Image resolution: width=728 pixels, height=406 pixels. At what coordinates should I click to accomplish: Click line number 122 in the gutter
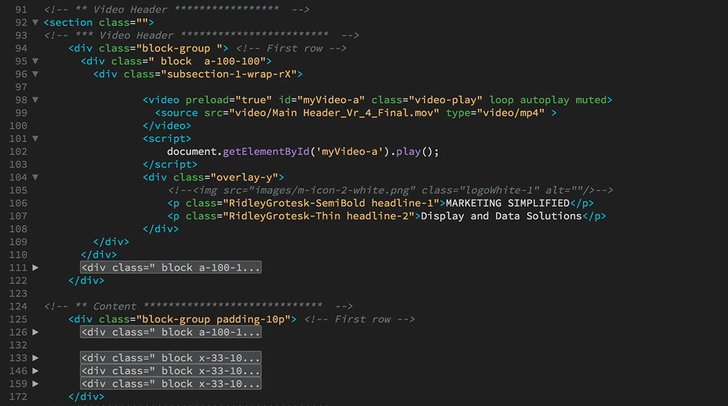[18, 281]
